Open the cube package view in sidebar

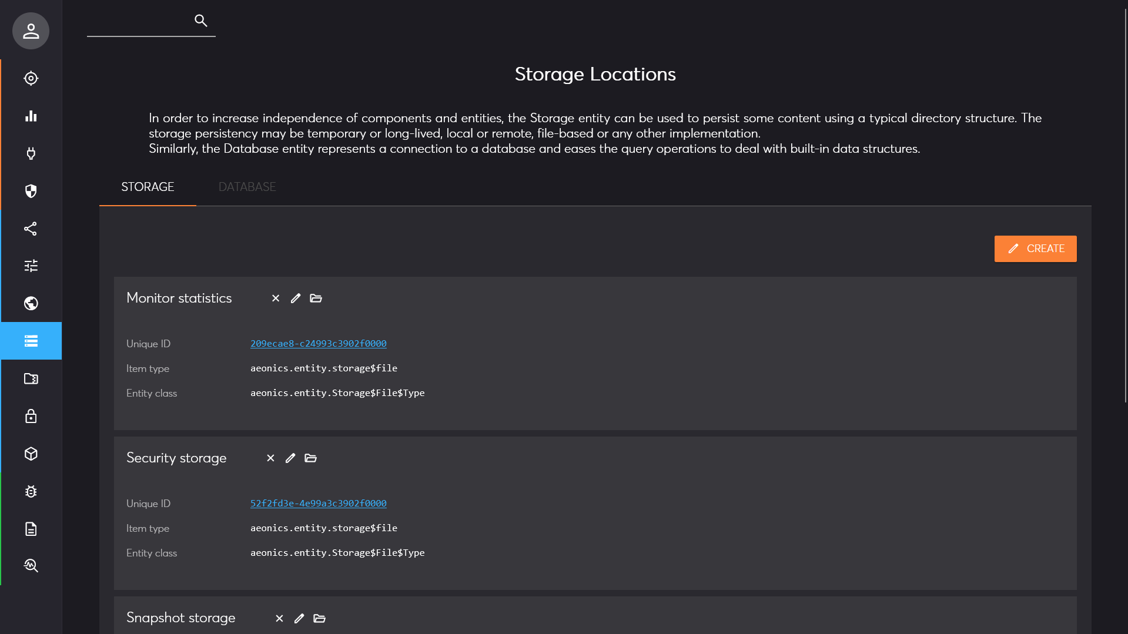coord(31,454)
